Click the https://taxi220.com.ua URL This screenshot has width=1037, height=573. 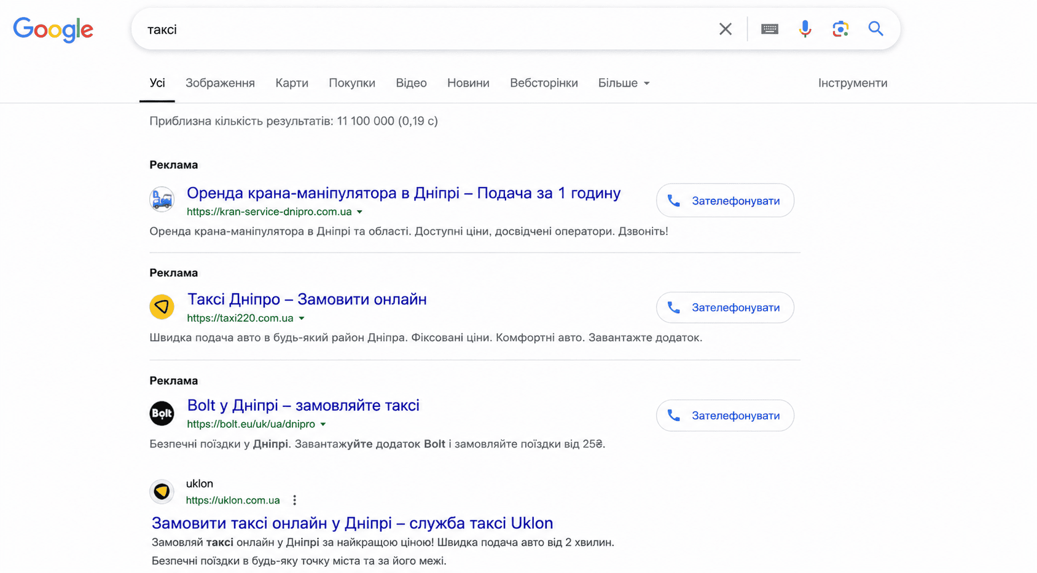click(x=240, y=318)
